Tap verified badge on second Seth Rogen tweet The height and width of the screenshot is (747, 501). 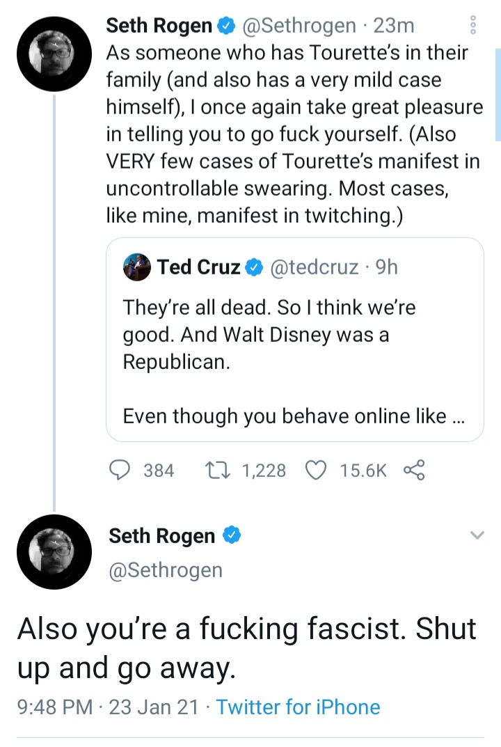(x=231, y=535)
